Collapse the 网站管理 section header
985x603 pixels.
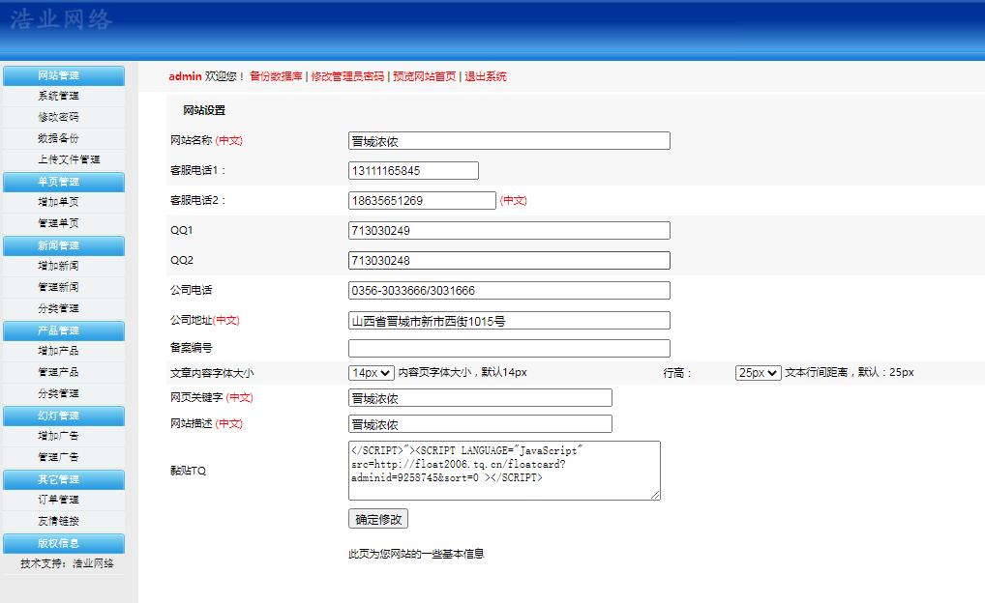64,75
